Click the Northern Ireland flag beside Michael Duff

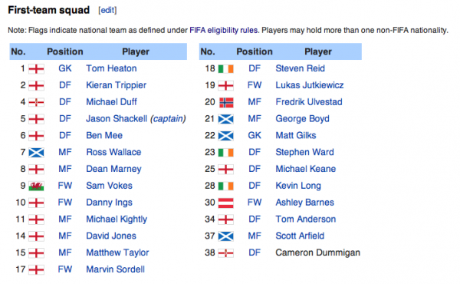click(x=36, y=103)
